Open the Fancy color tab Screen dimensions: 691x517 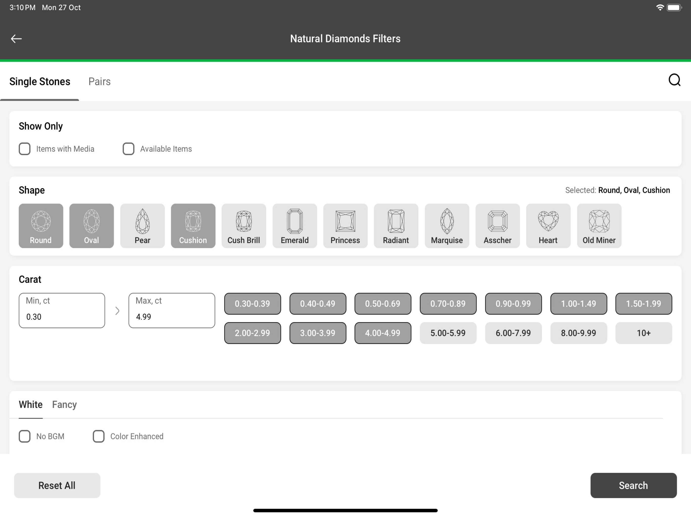64,405
